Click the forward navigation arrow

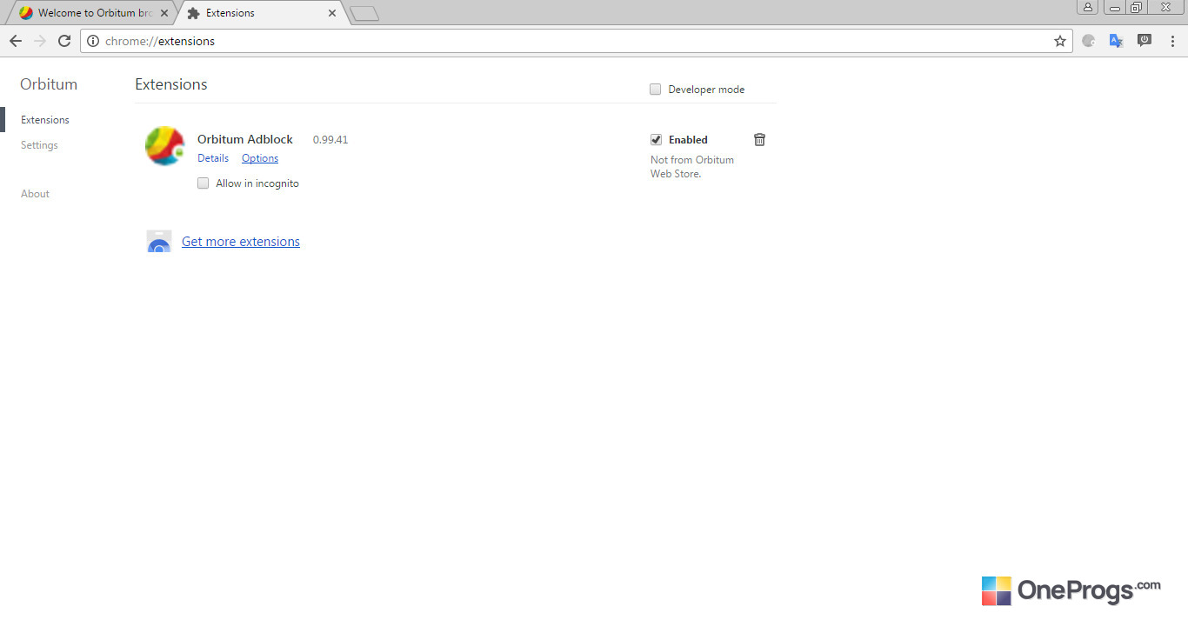[x=40, y=41]
